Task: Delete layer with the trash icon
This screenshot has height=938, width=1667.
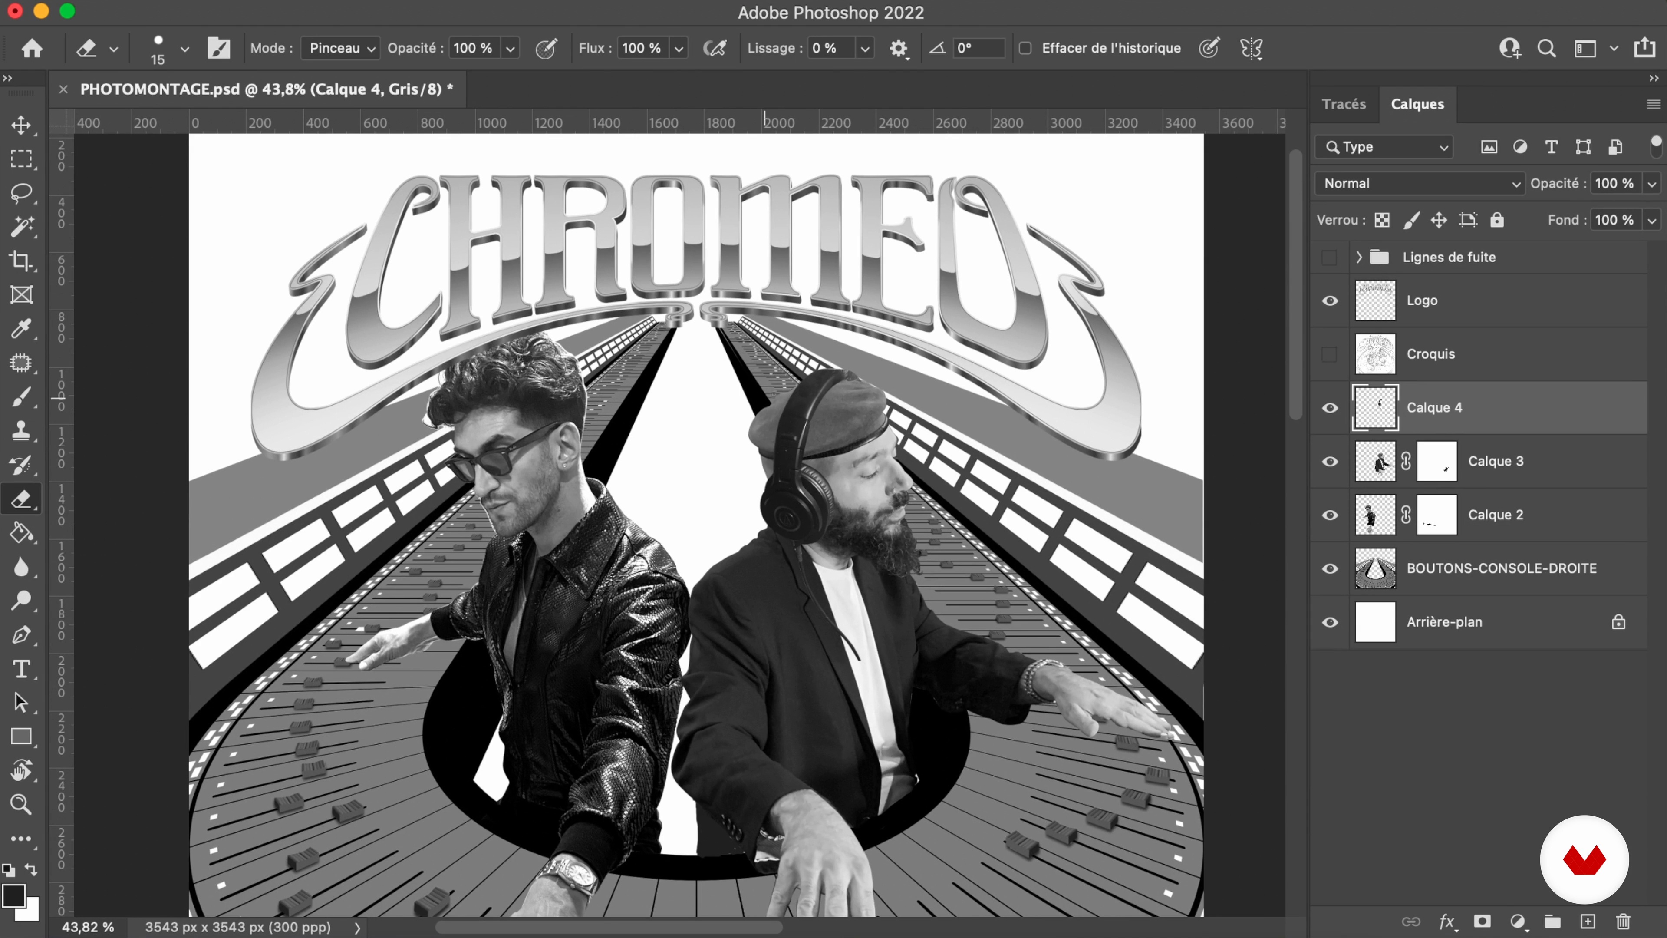Action: point(1623,921)
